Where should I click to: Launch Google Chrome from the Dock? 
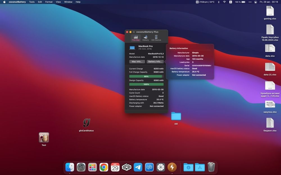(x=104, y=167)
